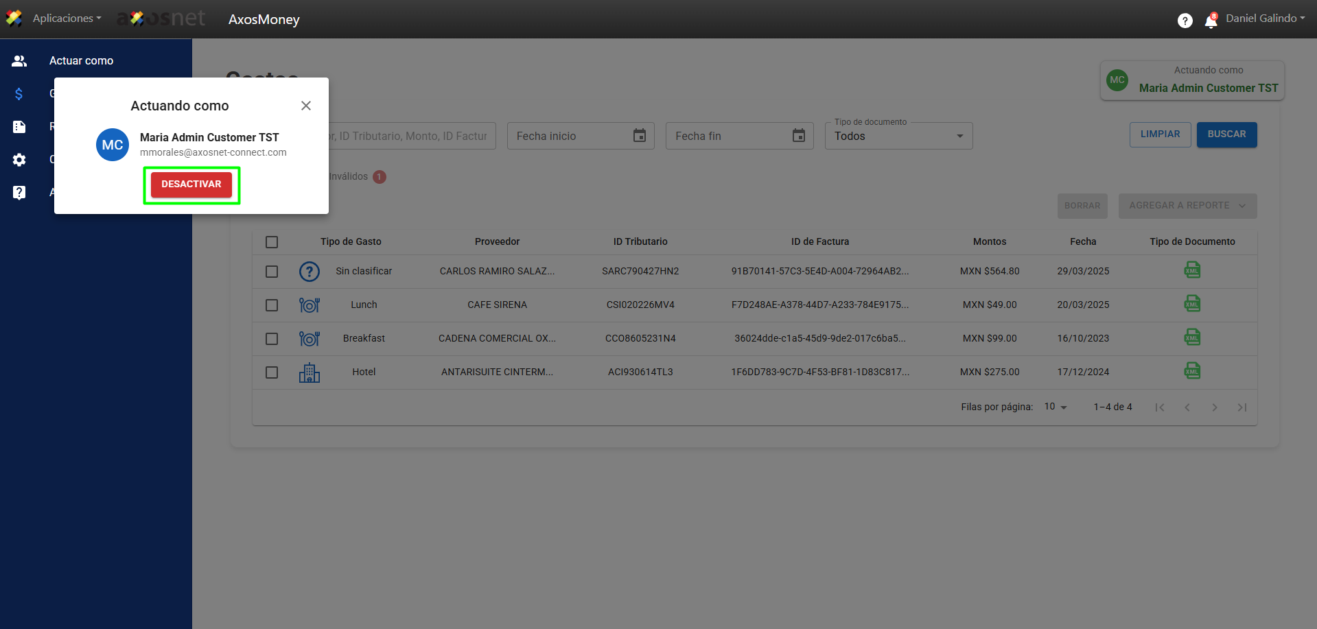Viewport: 1317px width, 629px height.
Task: Select the Breakfast row checkbox
Action: click(272, 339)
